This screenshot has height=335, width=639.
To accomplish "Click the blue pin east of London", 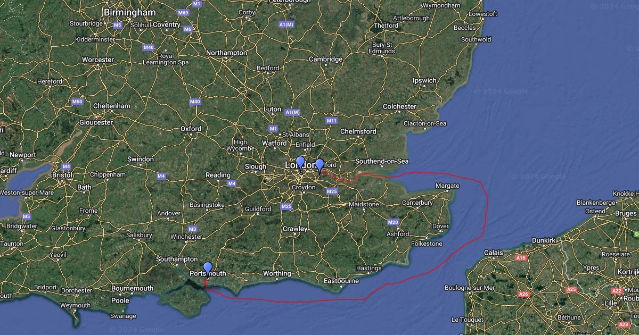I will [x=319, y=166].
